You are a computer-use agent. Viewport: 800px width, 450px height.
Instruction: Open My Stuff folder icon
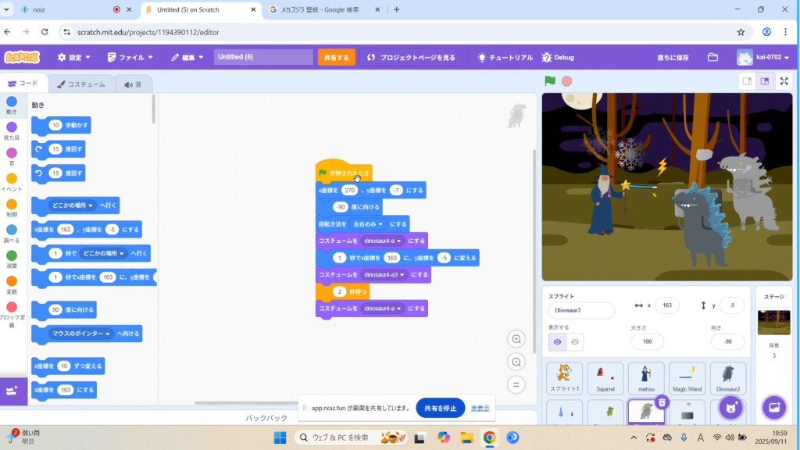pyautogui.click(x=712, y=57)
